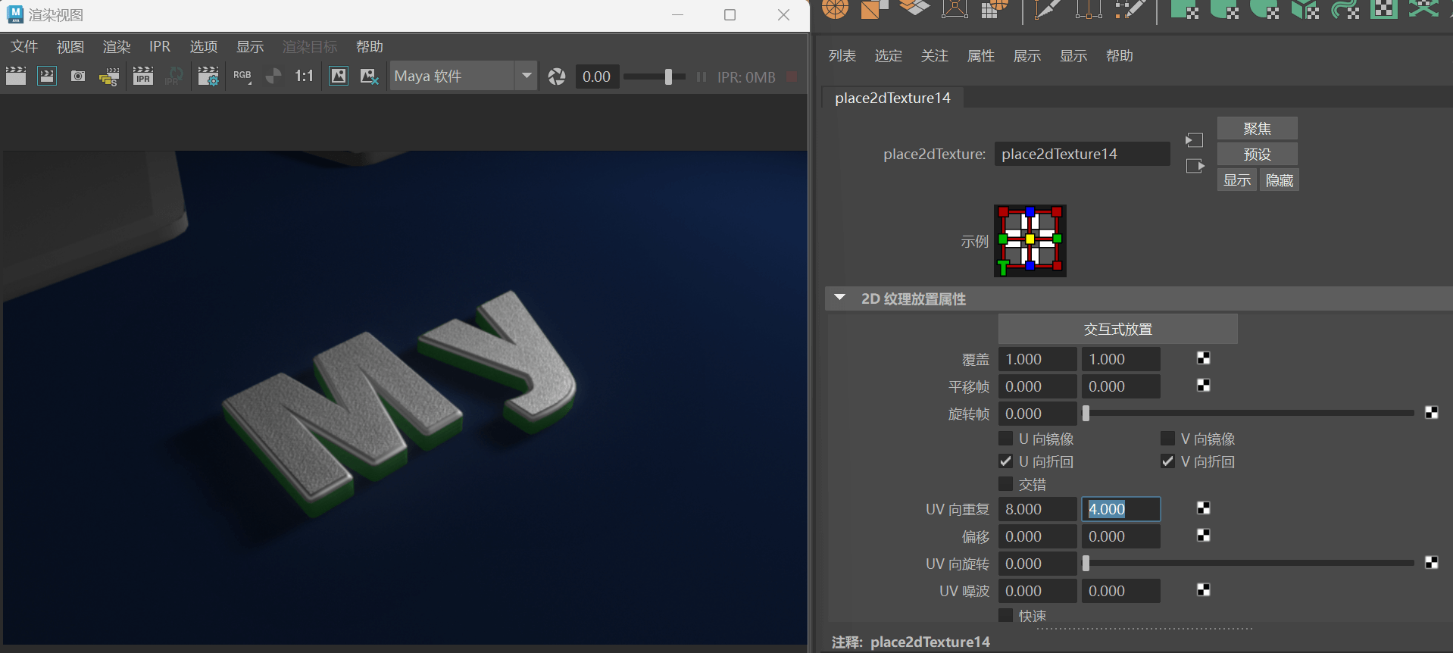Screen dimensions: 1453x653
Task: Take a snapshot with the camera icon
Action: (78, 77)
